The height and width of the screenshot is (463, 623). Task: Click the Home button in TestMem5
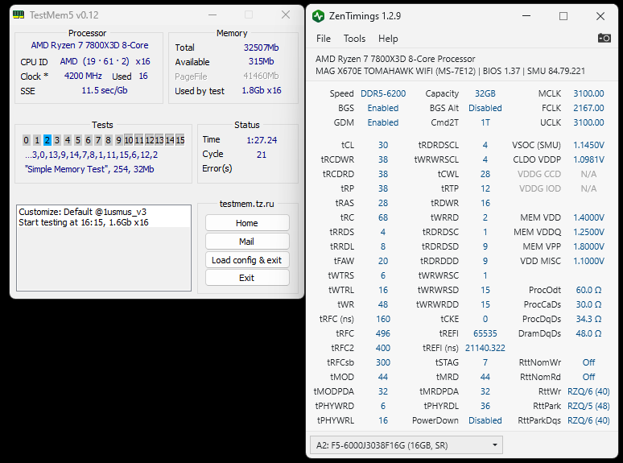pos(247,223)
